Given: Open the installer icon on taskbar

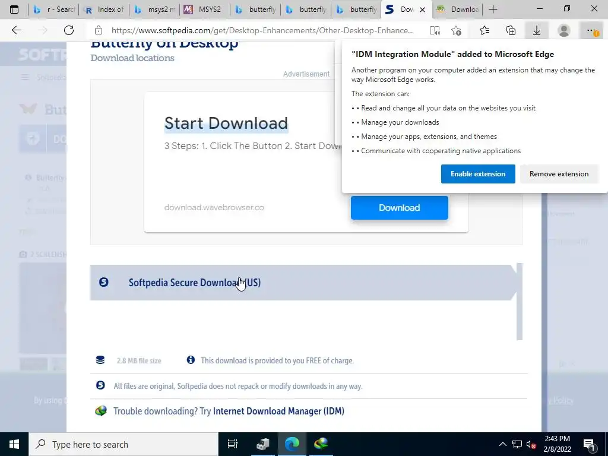Looking at the screenshot, I should coord(263,444).
